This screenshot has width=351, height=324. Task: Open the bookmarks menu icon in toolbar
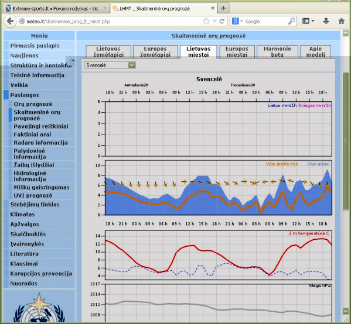point(308,21)
